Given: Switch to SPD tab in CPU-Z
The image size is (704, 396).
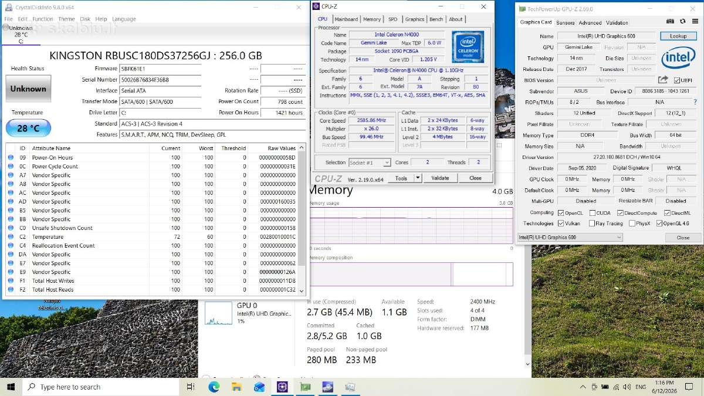Looking at the screenshot, I should [392, 19].
